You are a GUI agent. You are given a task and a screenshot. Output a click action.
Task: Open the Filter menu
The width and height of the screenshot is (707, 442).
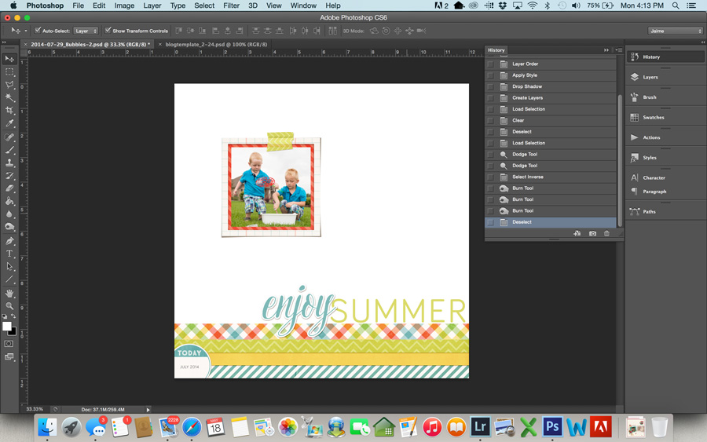pyautogui.click(x=231, y=5)
